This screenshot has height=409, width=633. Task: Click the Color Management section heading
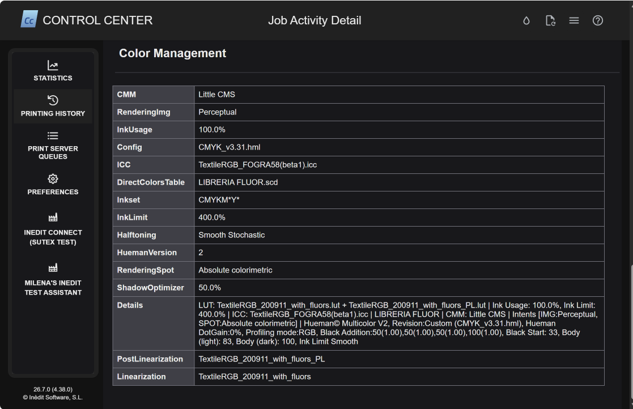172,53
